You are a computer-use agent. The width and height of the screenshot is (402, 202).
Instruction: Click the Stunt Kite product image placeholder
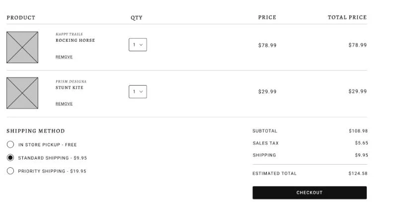click(x=22, y=93)
